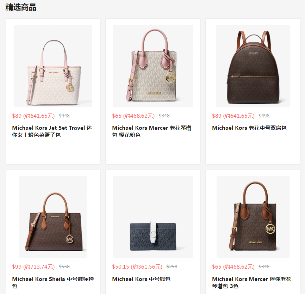
Task: Open the pink Mercer bag image
Action: tap(153, 66)
